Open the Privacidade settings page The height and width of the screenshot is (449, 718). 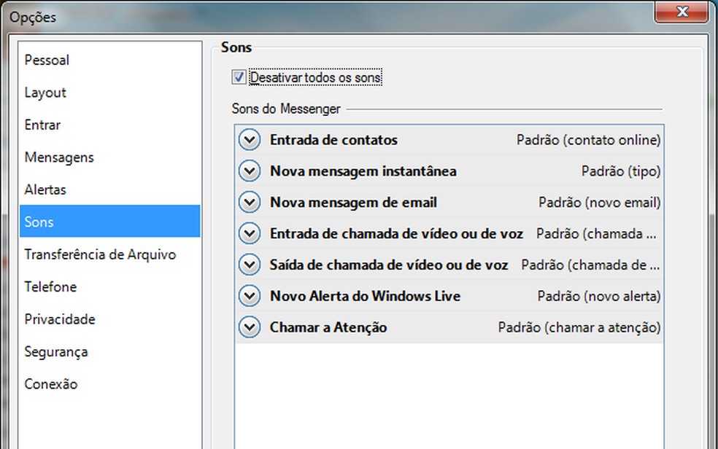[x=61, y=319]
